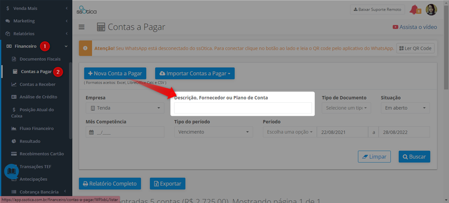
Task: Expand the Tipo do período Vencimento dropdown
Action: coord(214,132)
